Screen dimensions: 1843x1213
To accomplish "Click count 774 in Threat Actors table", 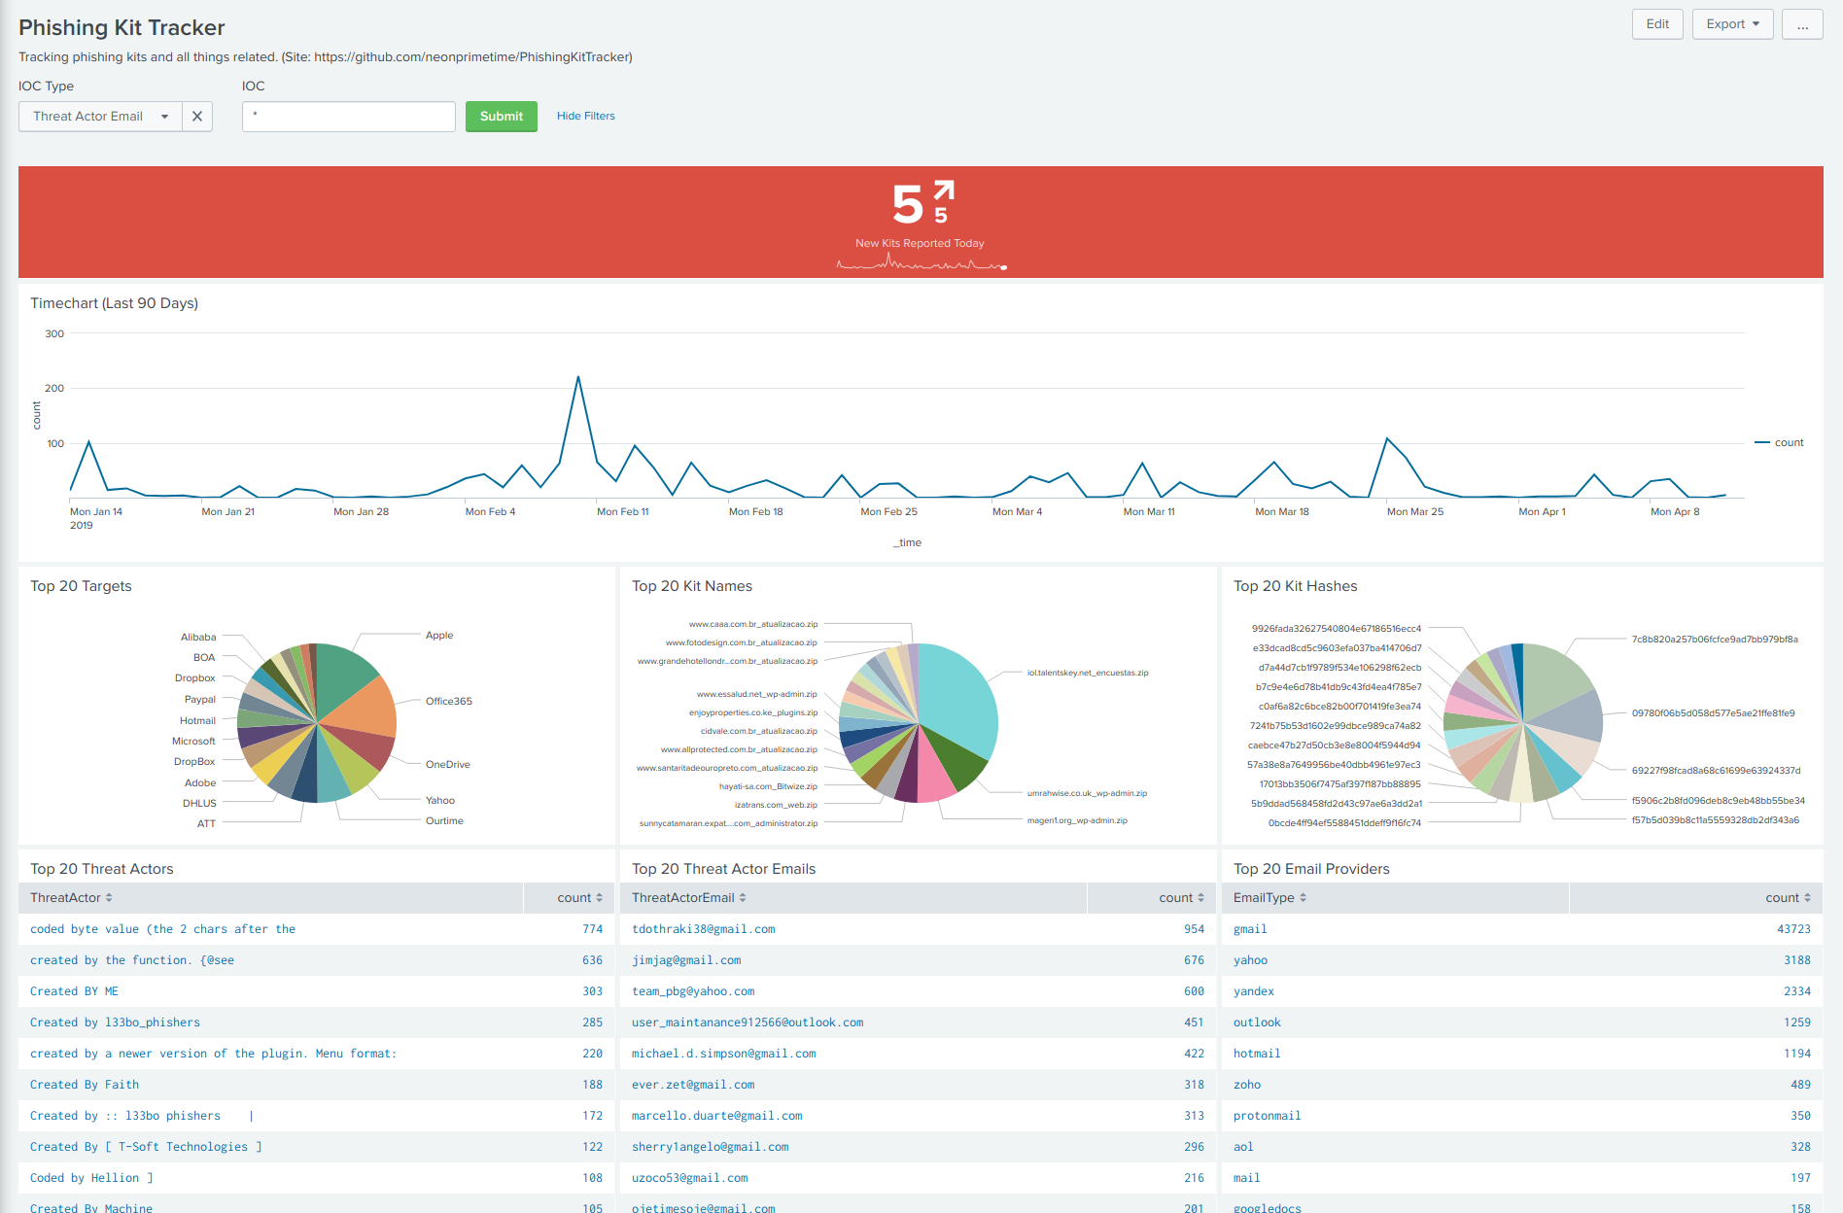I will coord(592,929).
